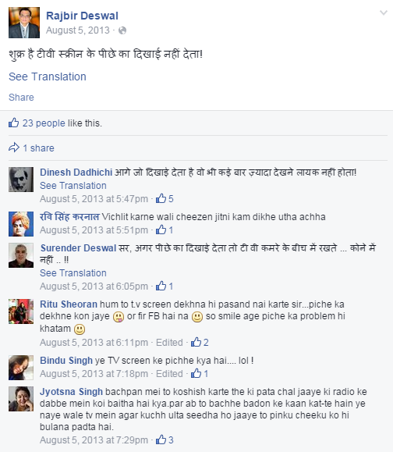The width and height of the screenshot is (393, 452).
Task: Open Edited history on Ritu Sheoran comment
Action: (x=169, y=343)
